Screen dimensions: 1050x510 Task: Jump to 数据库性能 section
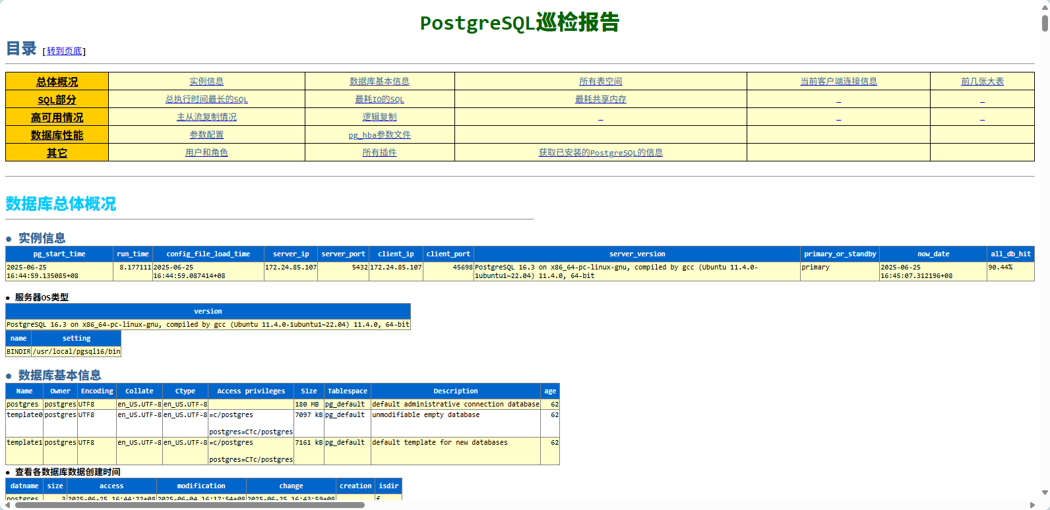coord(57,135)
